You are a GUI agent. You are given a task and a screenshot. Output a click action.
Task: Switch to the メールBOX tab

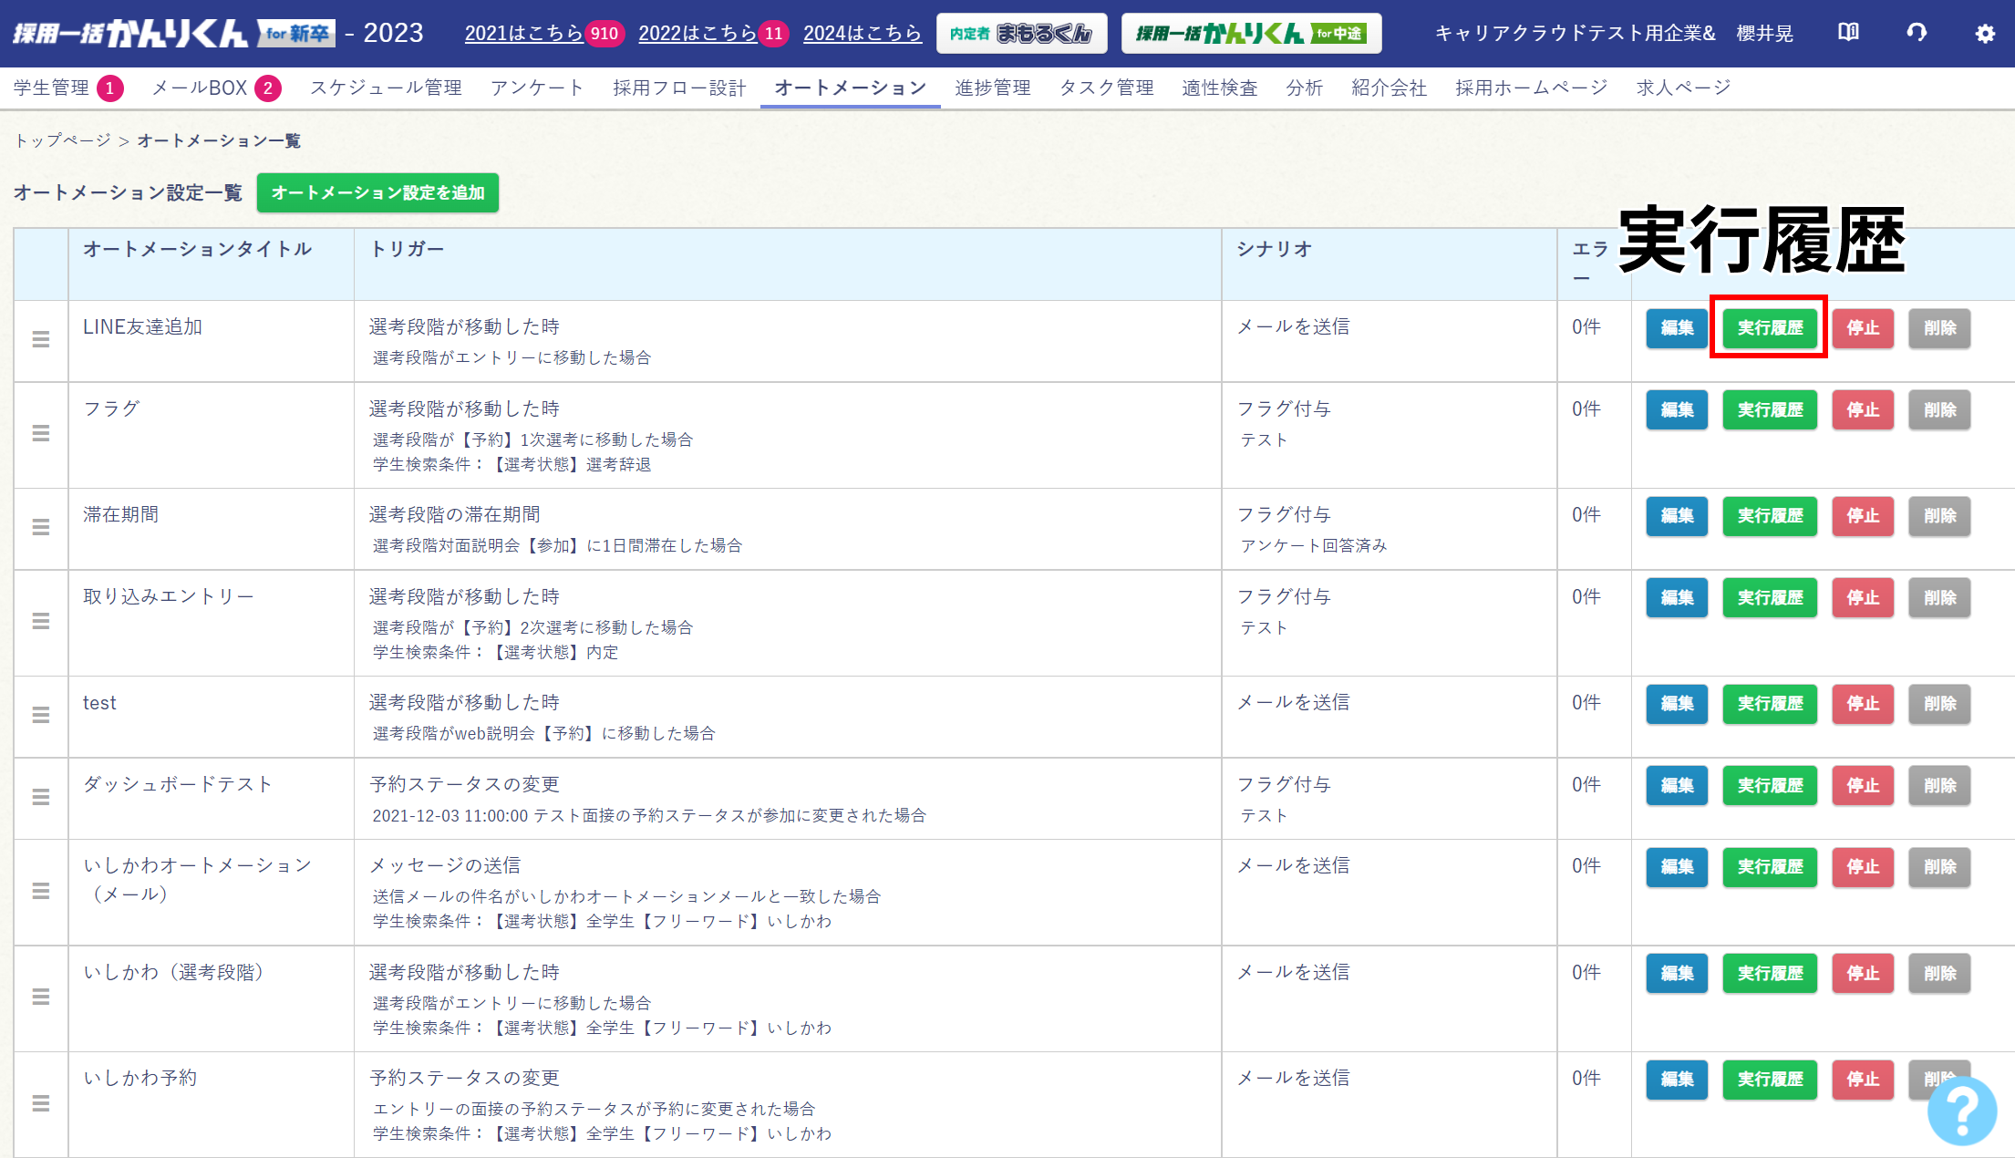pyautogui.click(x=200, y=88)
